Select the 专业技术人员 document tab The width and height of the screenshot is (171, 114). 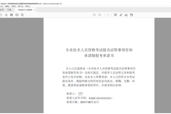click(x=25, y=10)
